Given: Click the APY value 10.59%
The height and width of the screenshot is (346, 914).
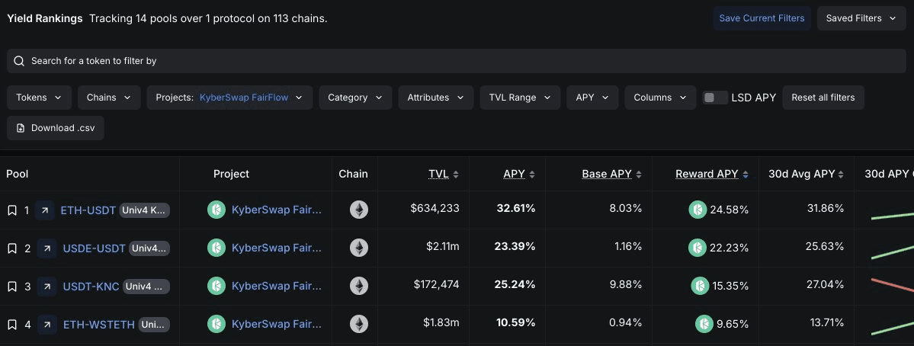Looking at the screenshot, I should (x=515, y=322).
